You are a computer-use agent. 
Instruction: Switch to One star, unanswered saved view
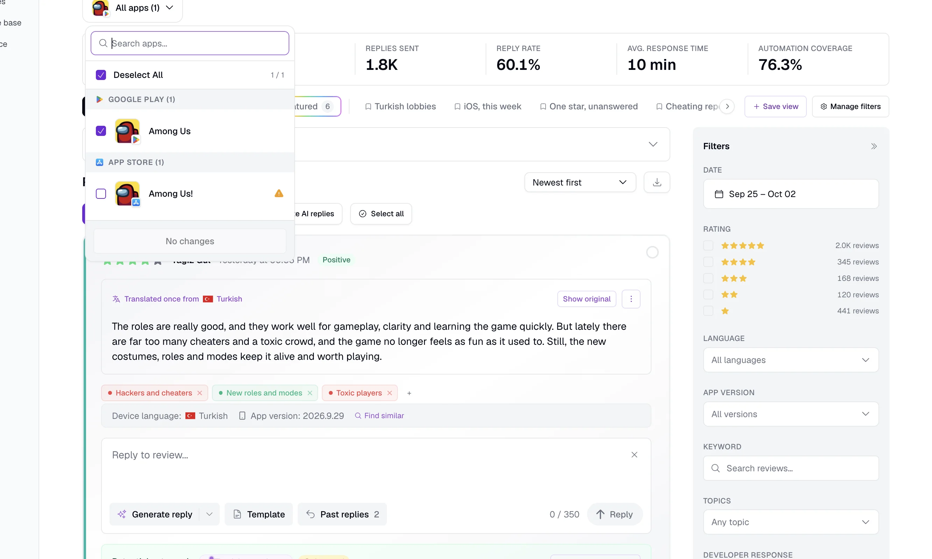tap(588, 107)
